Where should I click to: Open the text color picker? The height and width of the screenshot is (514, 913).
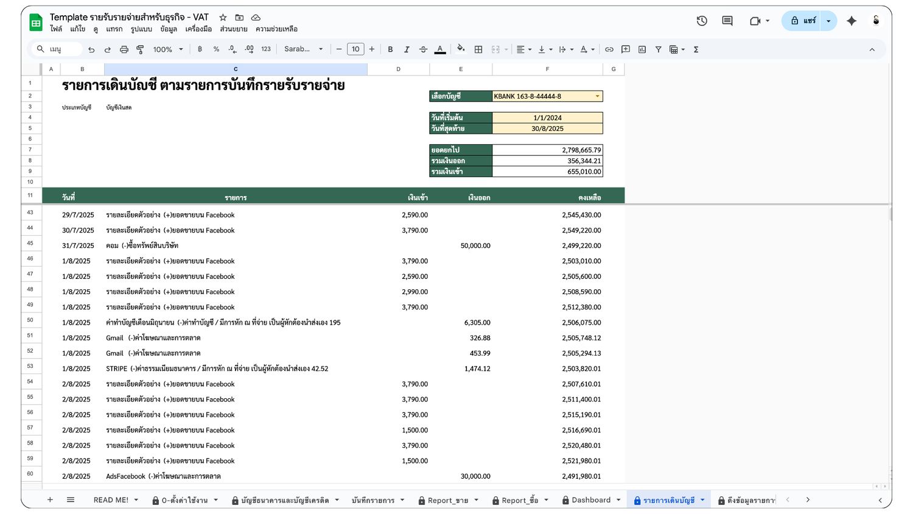440,49
